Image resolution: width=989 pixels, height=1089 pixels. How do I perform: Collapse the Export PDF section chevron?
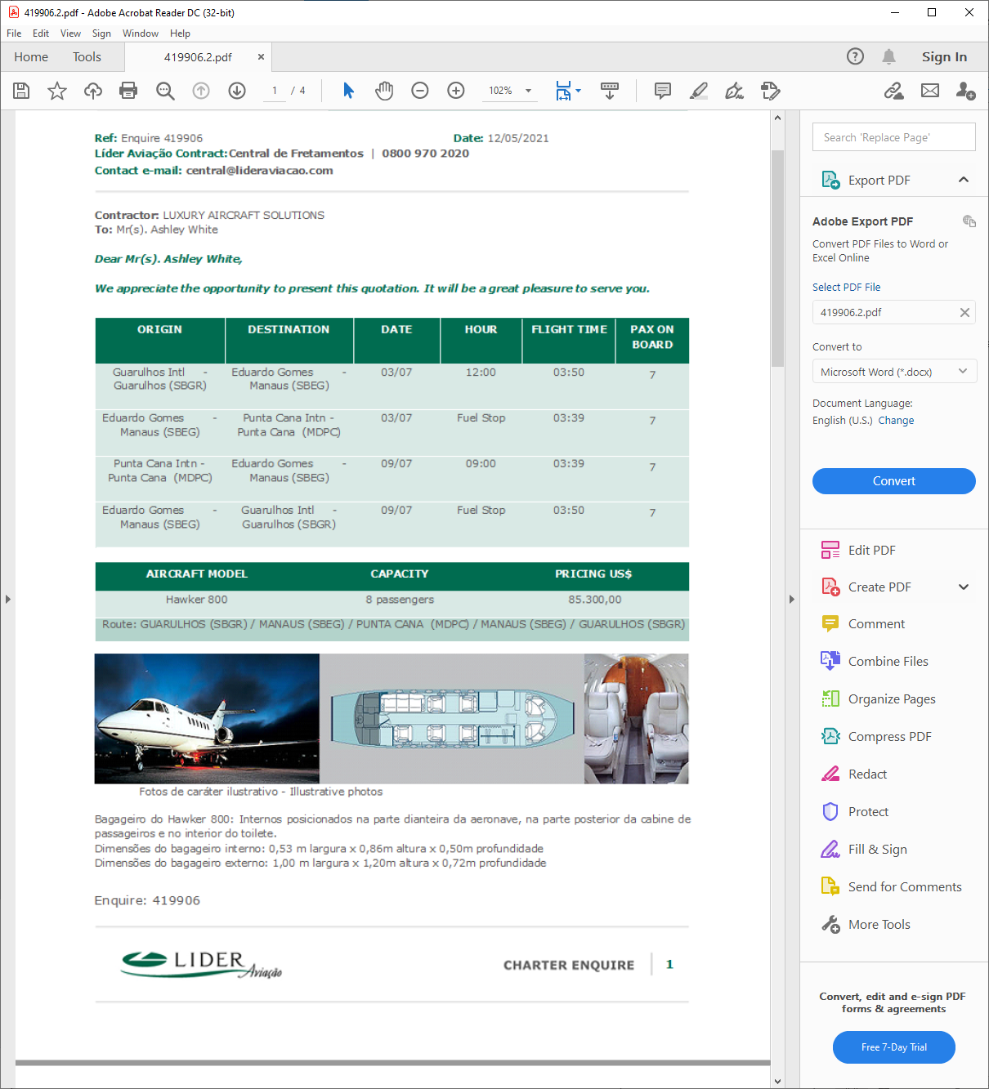pos(964,180)
